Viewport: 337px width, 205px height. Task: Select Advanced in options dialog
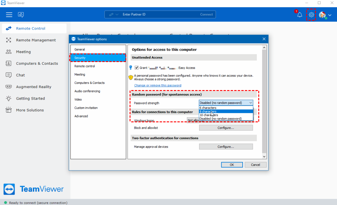point(98,116)
